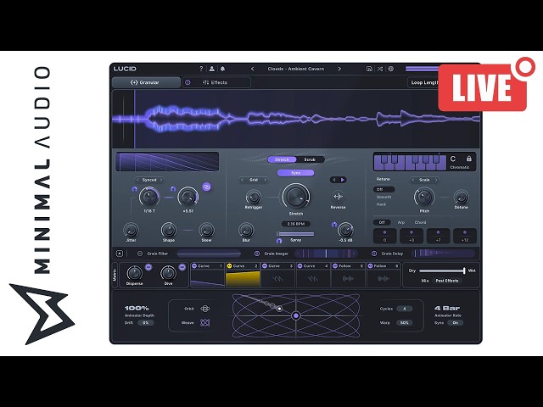
Task: Select Retune Smooth option
Action: click(383, 197)
